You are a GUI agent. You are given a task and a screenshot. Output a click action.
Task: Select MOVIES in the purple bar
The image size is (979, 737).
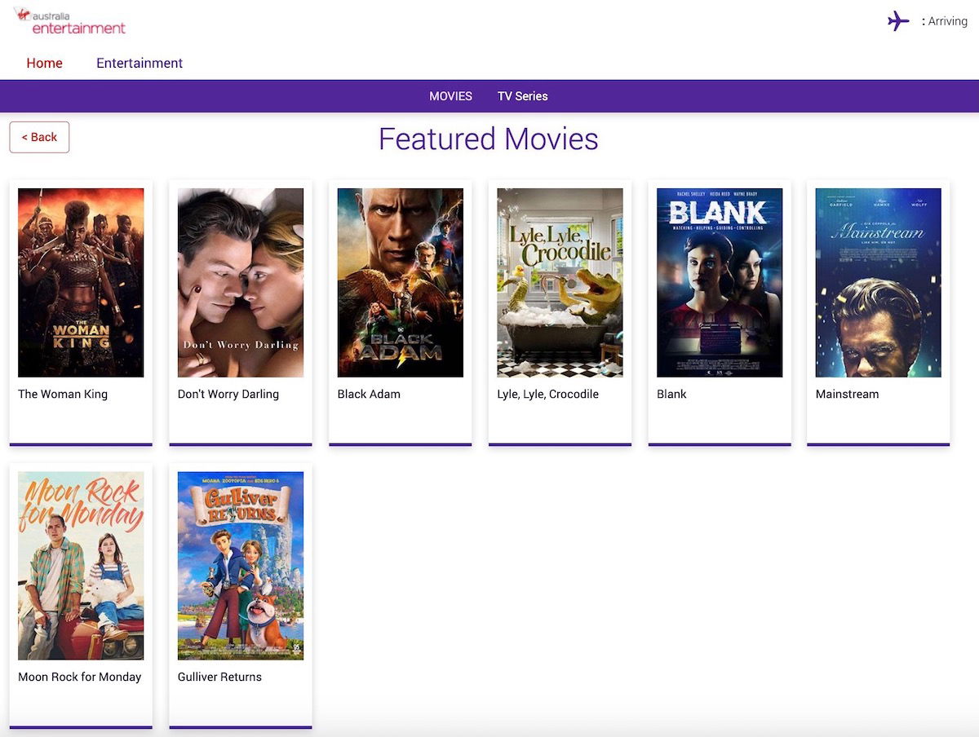(450, 96)
